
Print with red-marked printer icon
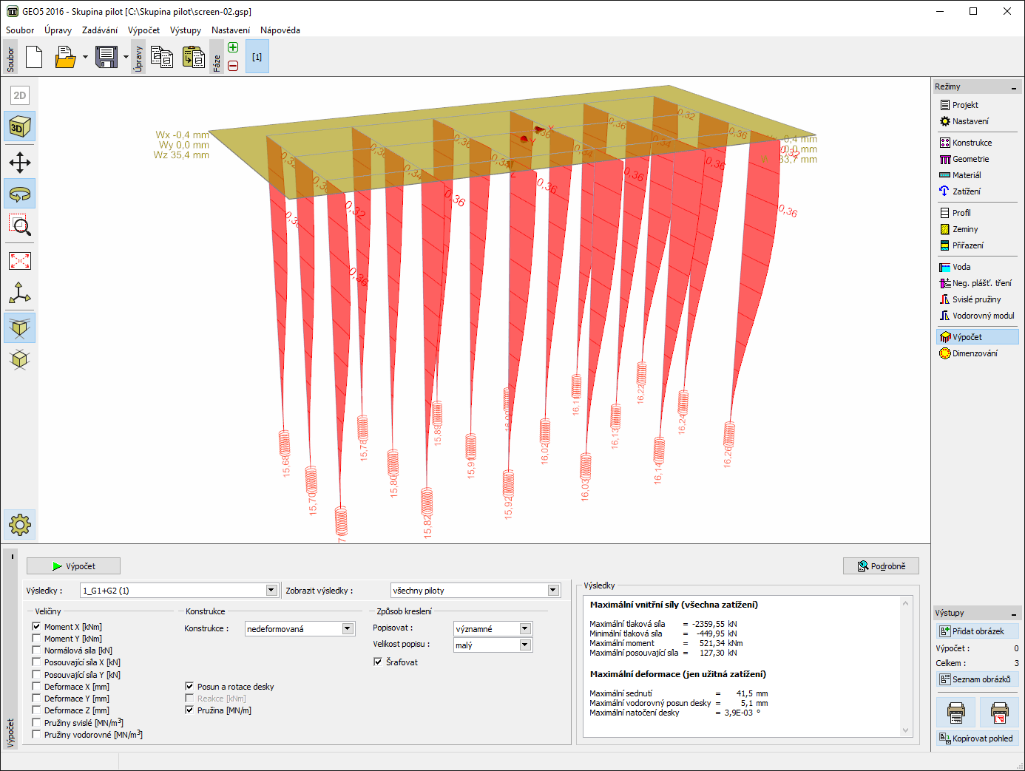point(1000,713)
